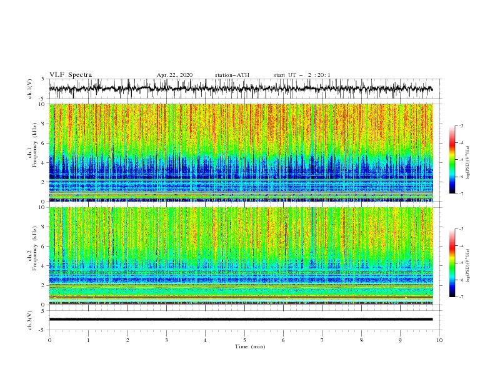495x382 pixels.
Task: Select the date text "Apr. 22, 2020"
Action: click(x=174, y=75)
